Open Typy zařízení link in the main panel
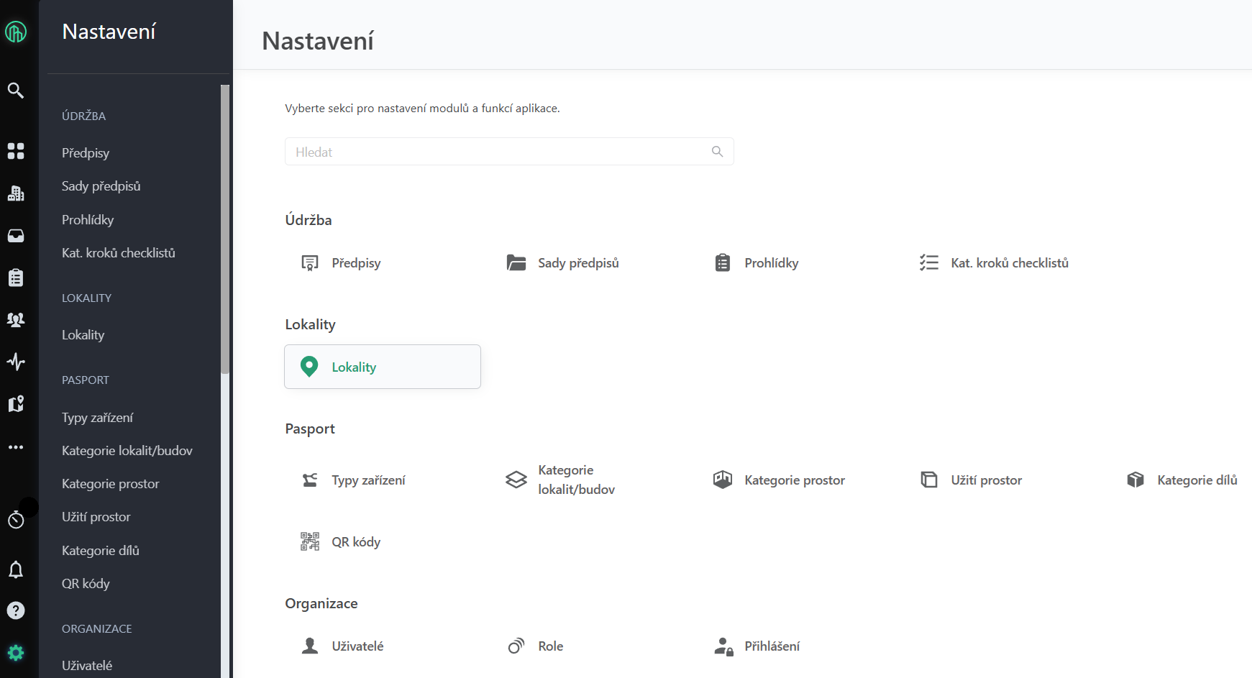Image resolution: width=1252 pixels, height=678 pixels. coord(368,480)
